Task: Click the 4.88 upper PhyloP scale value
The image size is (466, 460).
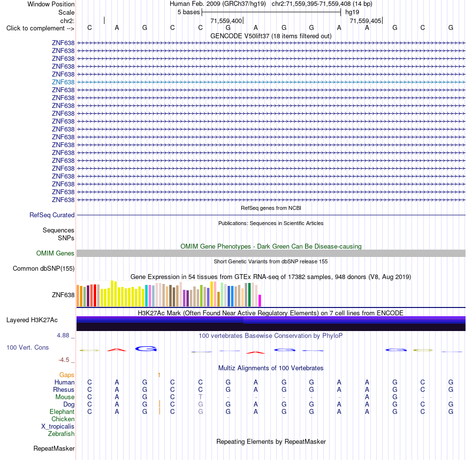Action: [63, 335]
